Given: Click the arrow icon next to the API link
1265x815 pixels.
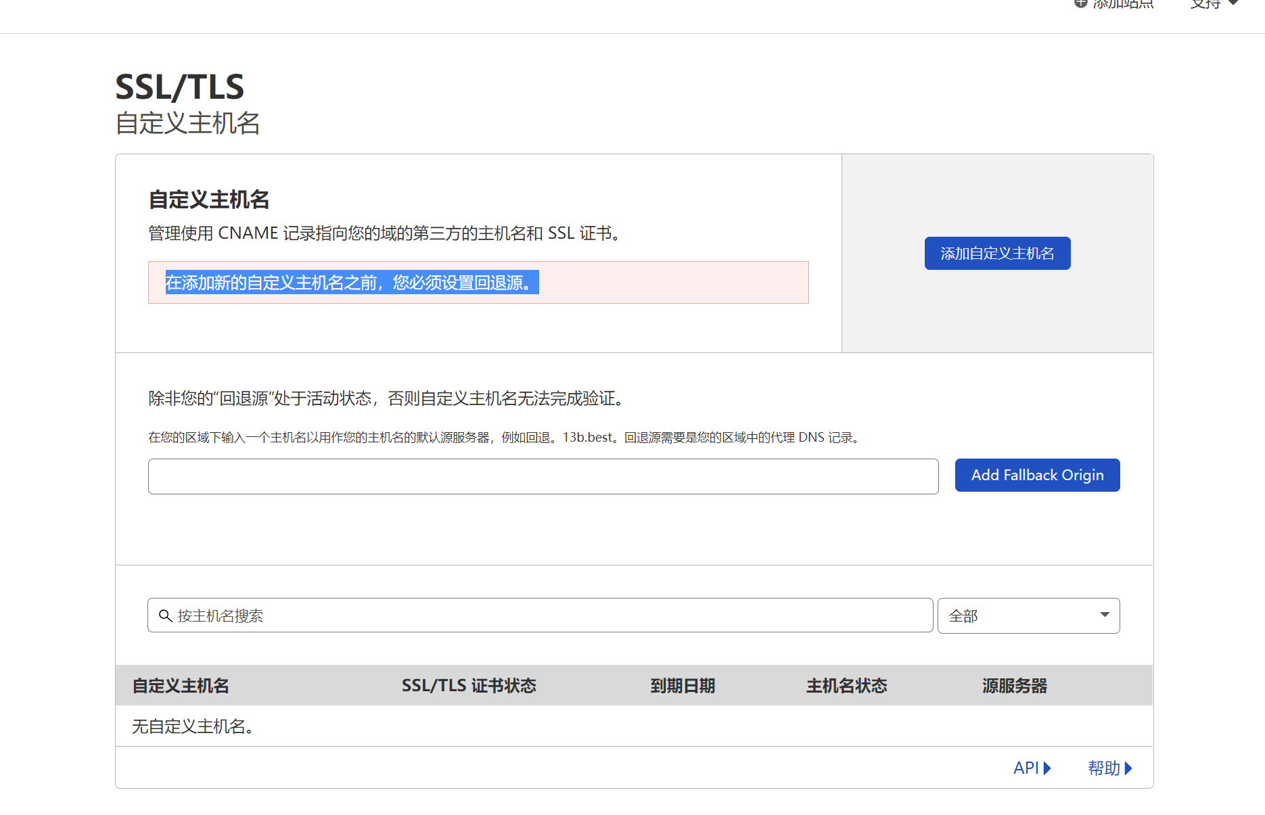Looking at the screenshot, I should click(1048, 768).
